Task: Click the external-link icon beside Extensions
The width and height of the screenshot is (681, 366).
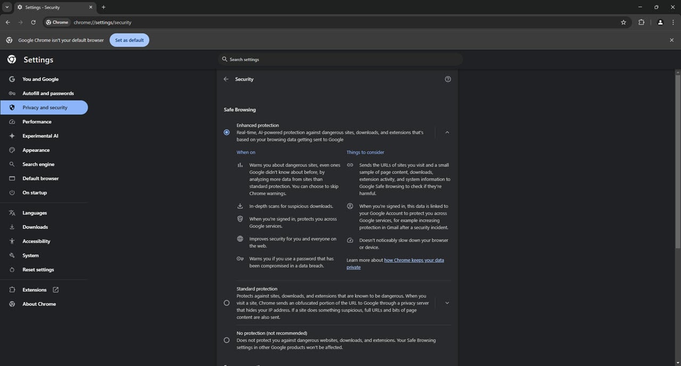Action: pyautogui.click(x=56, y=290)
